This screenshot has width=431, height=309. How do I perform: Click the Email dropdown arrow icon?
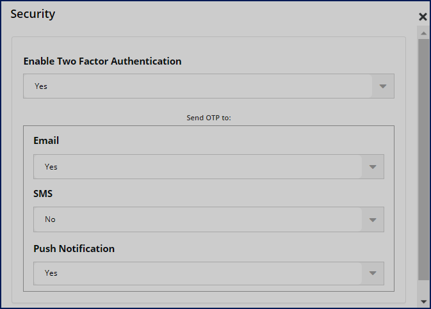[x=373, y=167]
